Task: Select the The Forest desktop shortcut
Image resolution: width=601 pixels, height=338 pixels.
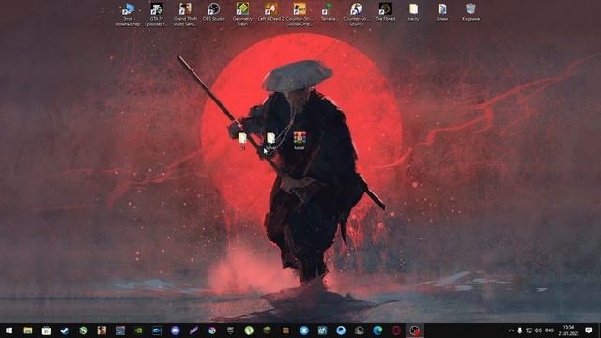Action: 385,12
